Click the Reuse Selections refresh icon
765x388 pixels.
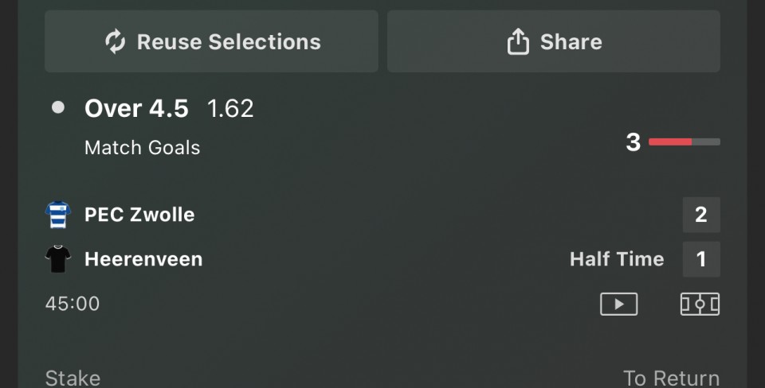pyautogui.click(x=116, y=42)
